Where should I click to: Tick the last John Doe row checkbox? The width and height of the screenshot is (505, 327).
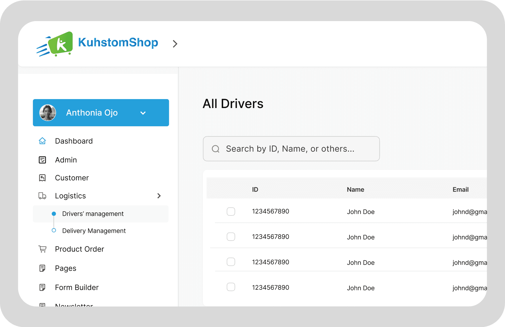[231, 287]
